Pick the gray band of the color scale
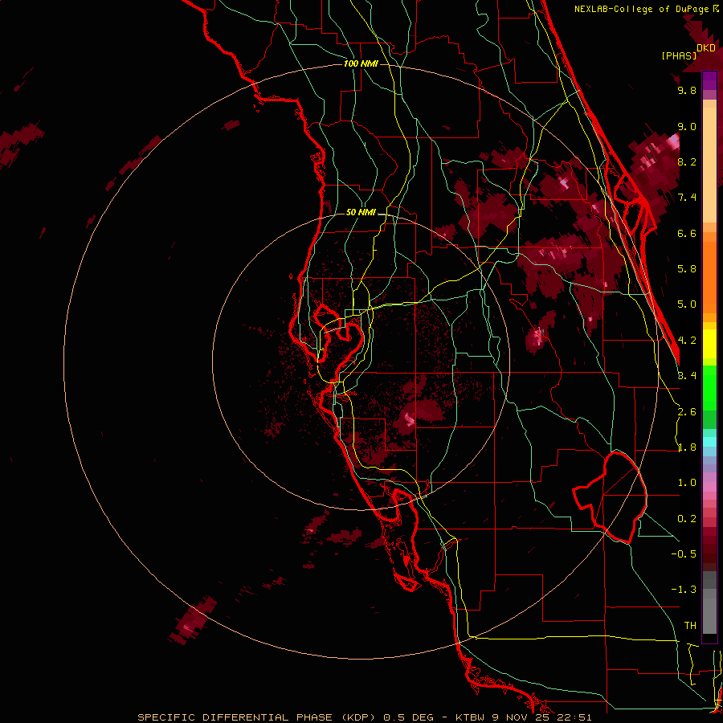Viewport: 723px width, 723px height. tap(709, 604)
